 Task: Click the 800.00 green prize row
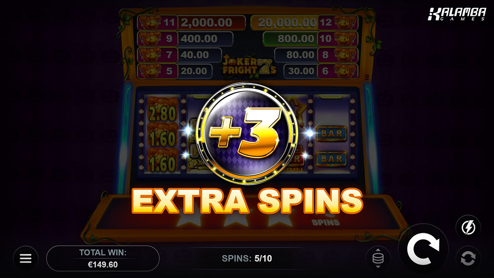tap(290, 39)
